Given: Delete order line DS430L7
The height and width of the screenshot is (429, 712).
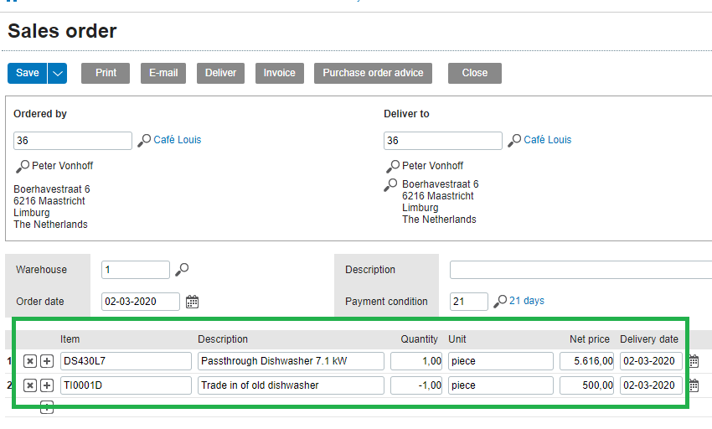Looking at the screenshot, I should [30, 361].
